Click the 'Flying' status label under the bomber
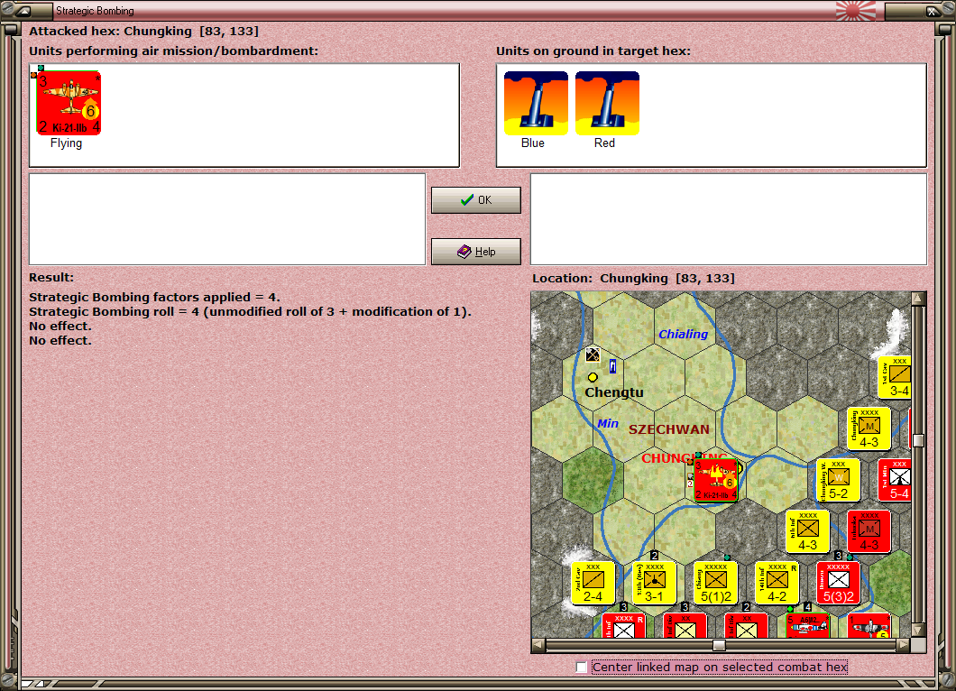Viewport: 956px width, 691px height. (66, 143)
